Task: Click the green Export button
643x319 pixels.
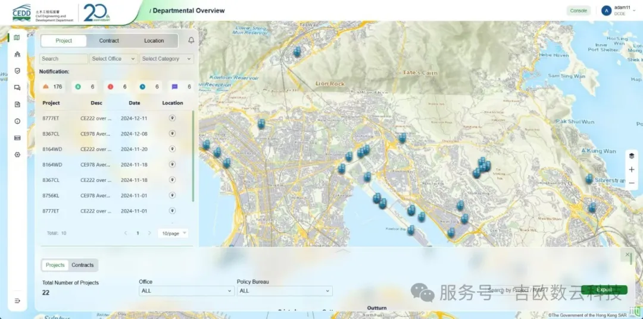Action: [604, 290]
